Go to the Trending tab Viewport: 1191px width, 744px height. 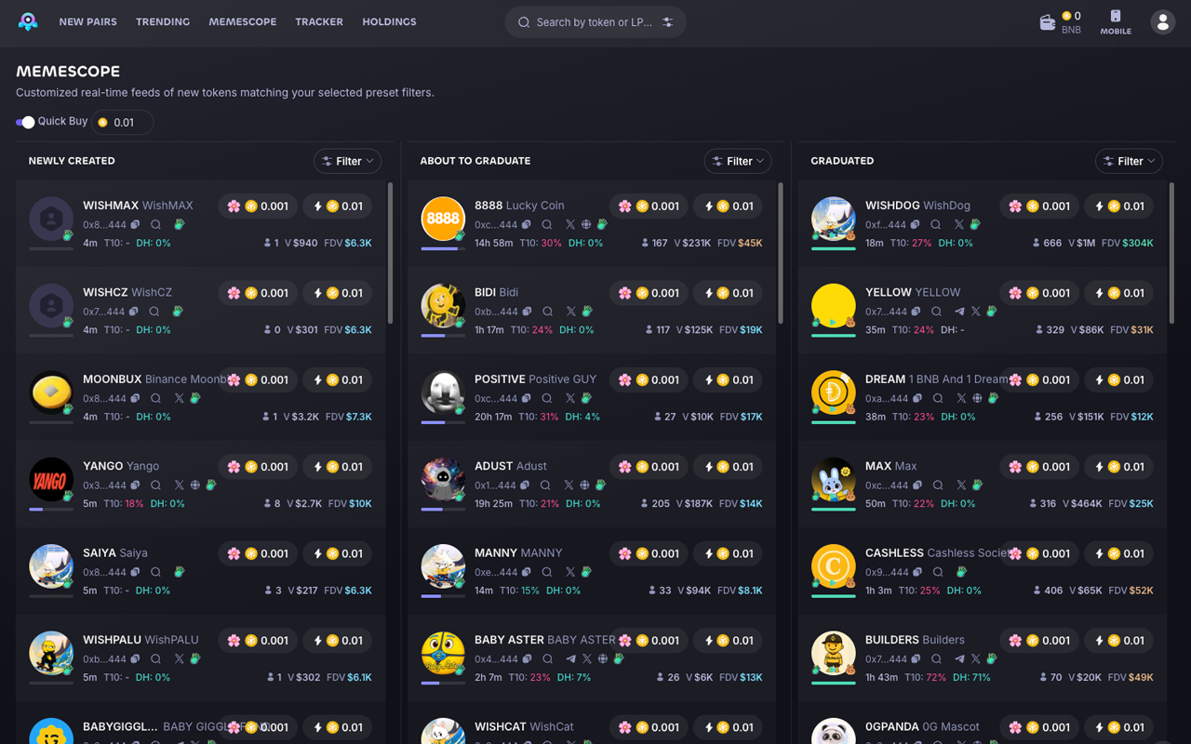(x=163, y=22)
